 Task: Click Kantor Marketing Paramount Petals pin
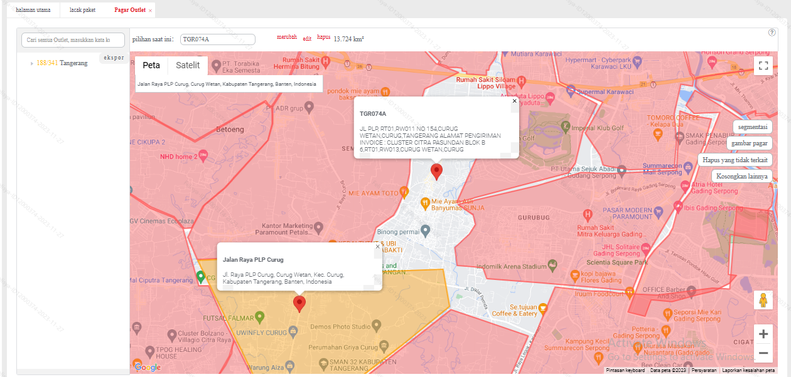[318, 226]
